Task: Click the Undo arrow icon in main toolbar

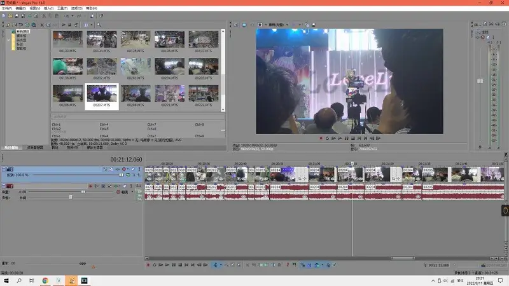Action: click(67, 15)
